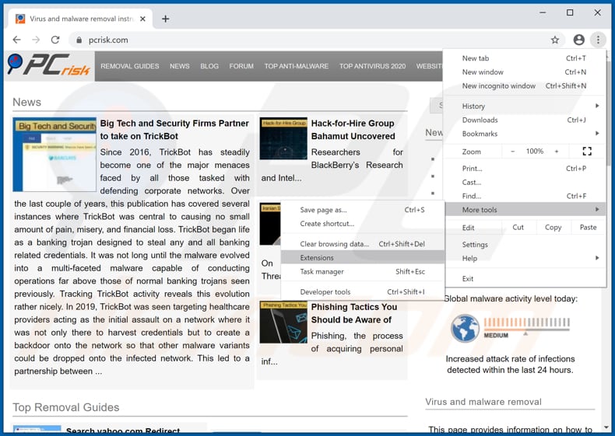Bookmark this page with the star icon
The height and width of the screenshot is (436, 615).
pos(554,40)
